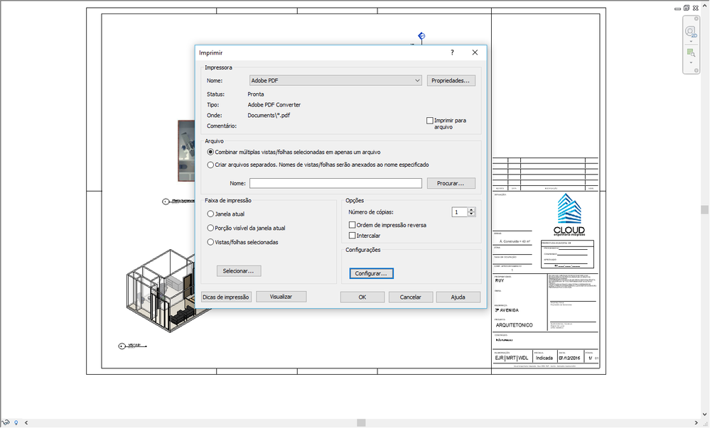
Task: Click the file Nome input field
Action: (x=335, y=183)
